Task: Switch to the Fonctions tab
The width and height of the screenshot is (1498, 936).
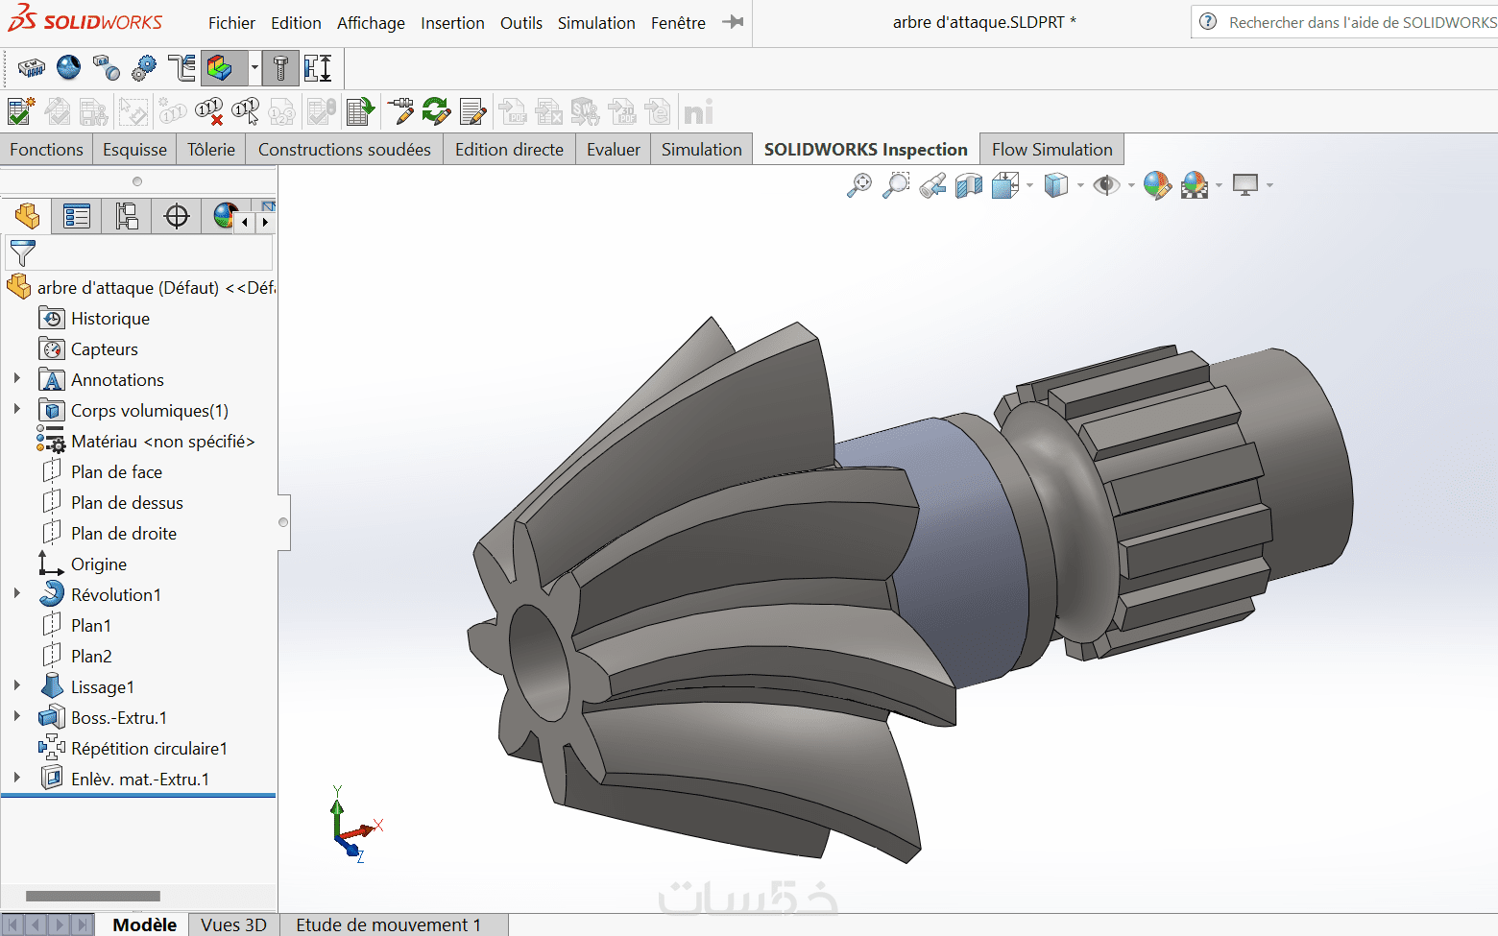Action: tap(46, 150)
